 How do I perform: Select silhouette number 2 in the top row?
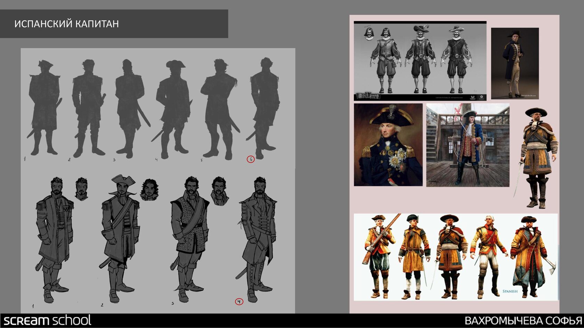pyautogui.click(x=89, y=108)
